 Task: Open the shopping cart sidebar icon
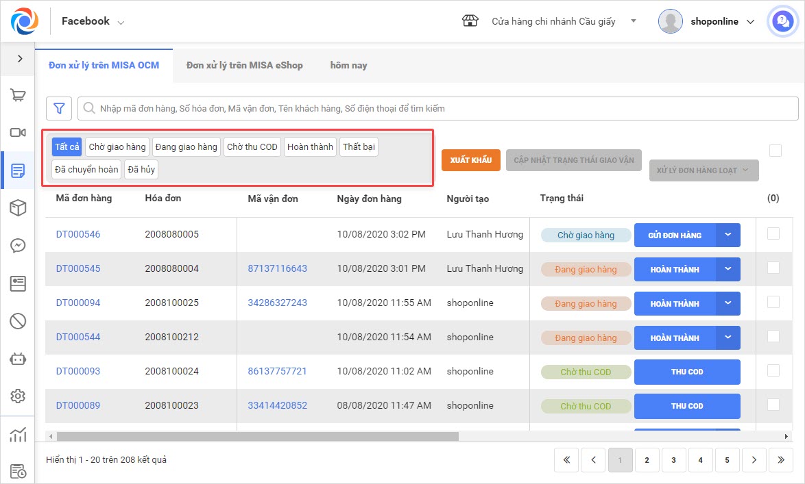coord(18,96)
